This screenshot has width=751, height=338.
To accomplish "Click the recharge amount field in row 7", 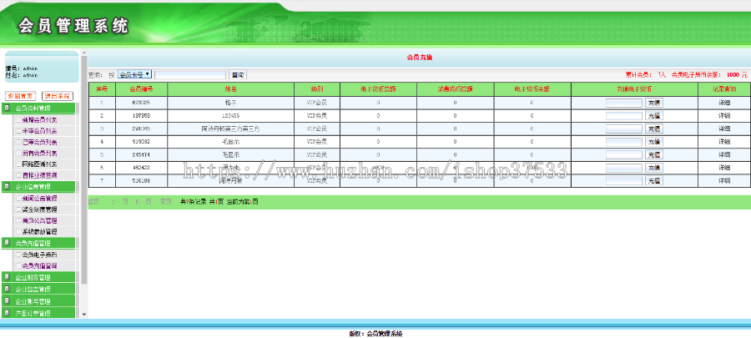I will 623,181.
